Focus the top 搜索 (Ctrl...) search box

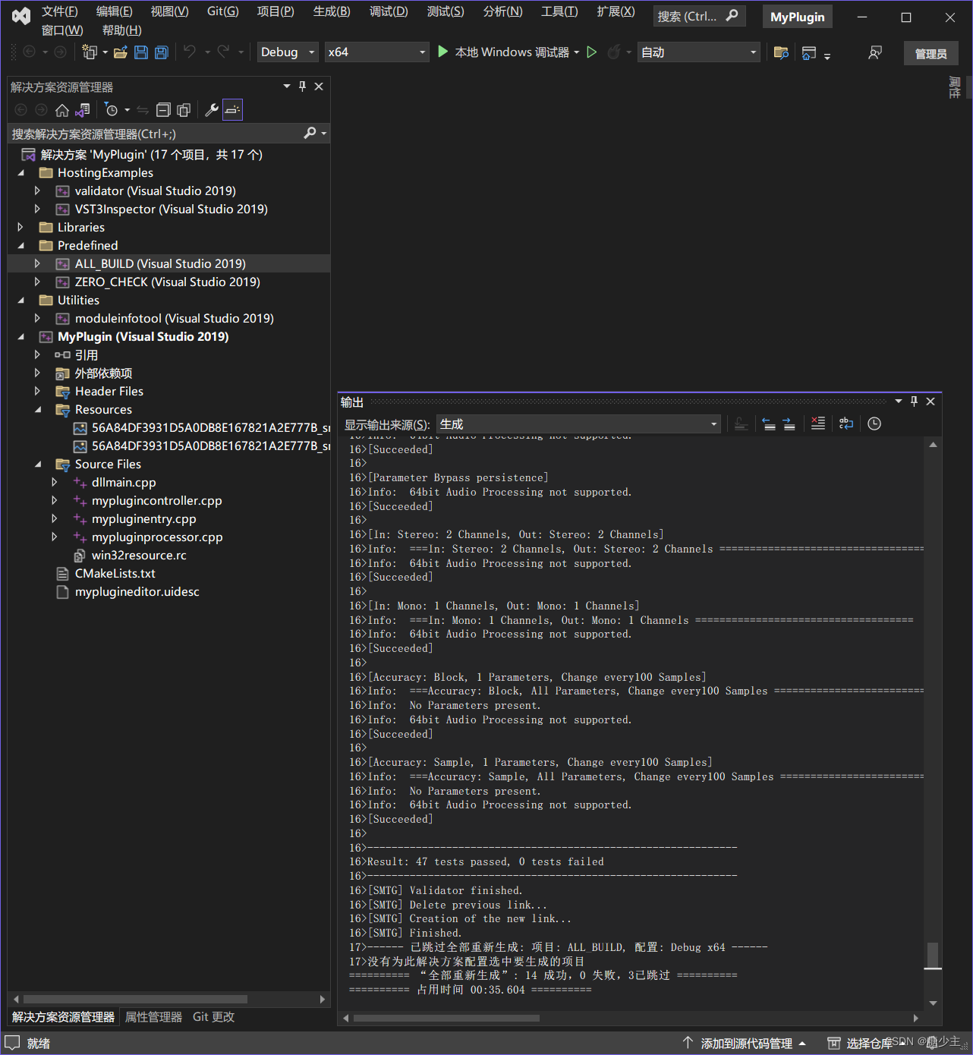[698, 16]
